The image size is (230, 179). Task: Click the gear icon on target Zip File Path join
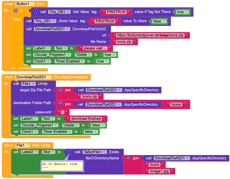(61, 90)
